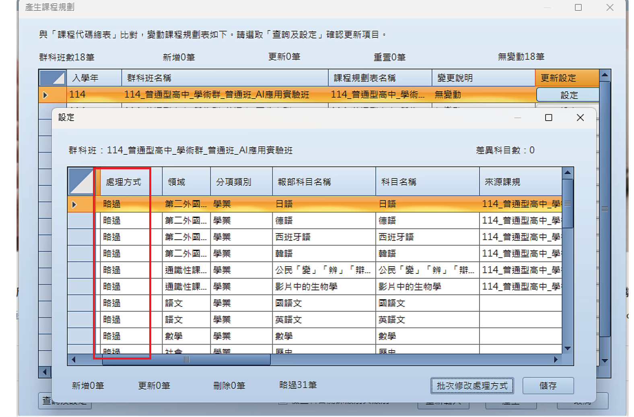The image size is (634, 417).
Task: Click the 設定 table horizontal scrollbar thumb
Action: [x=186, y=359]
